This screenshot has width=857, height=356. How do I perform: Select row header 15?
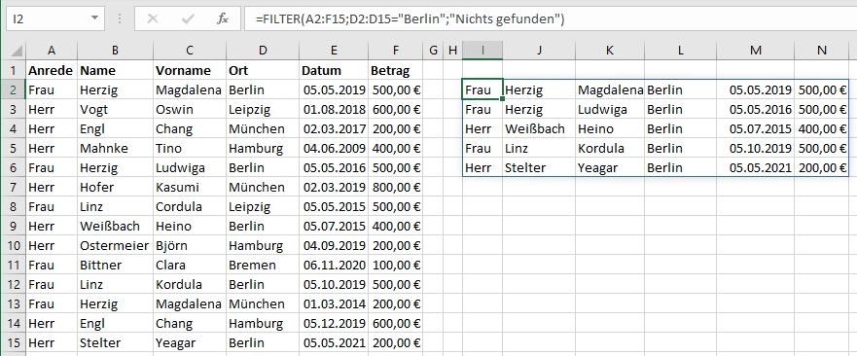13,343
